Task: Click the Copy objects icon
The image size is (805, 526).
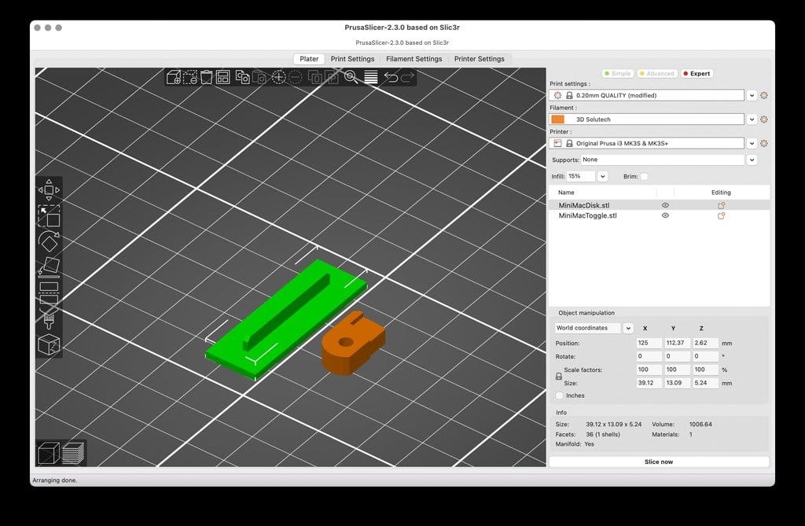Action: click(x=242, y=78)
